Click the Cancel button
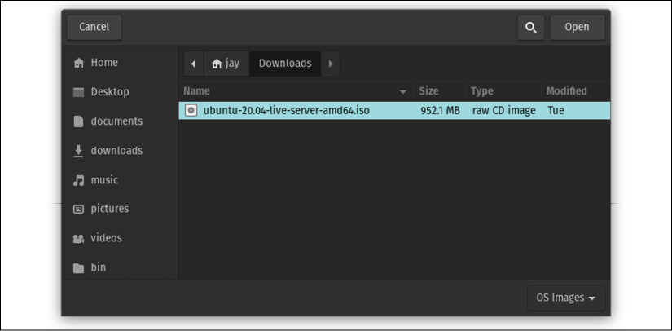 click(94, 27)
